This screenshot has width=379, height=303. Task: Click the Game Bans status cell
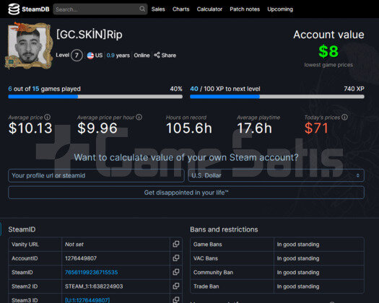click(x=319, y=245)
